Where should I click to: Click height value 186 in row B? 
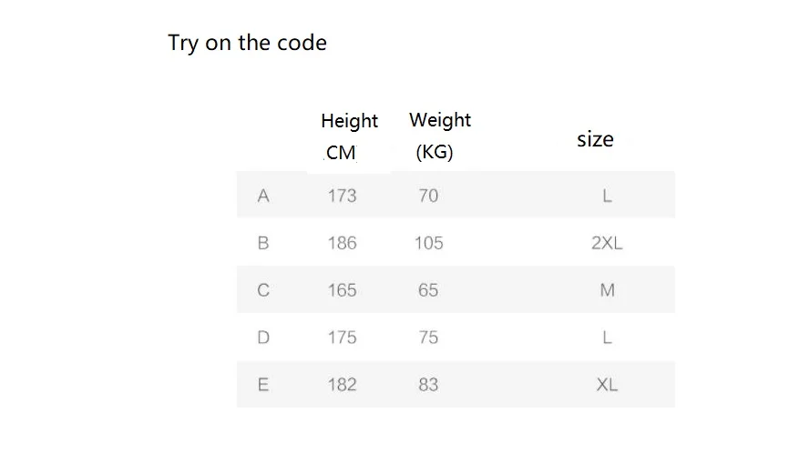pos(343,243)
